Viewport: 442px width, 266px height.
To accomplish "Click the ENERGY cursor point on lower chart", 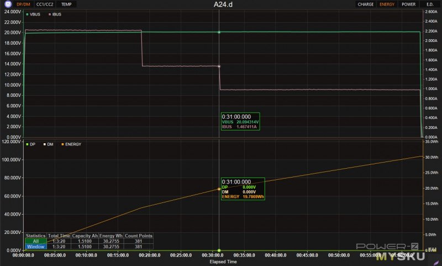I will [219, 189].
